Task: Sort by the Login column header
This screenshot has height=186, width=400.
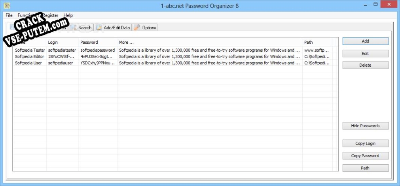Action: point(62,42)
